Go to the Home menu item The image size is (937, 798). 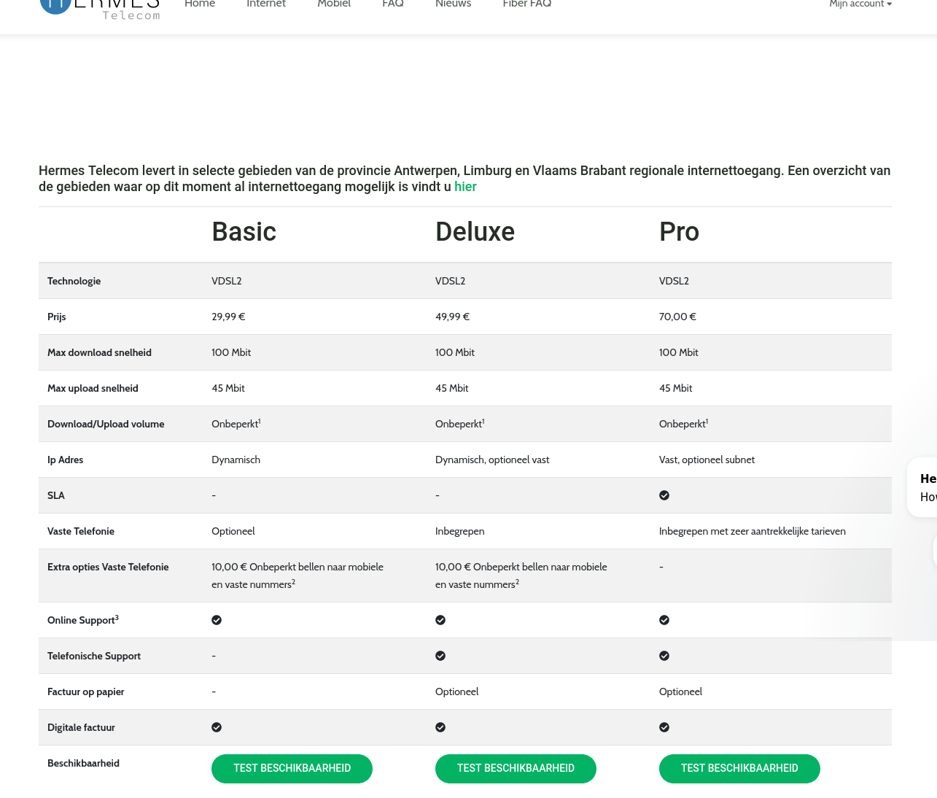tap(200, 4)
